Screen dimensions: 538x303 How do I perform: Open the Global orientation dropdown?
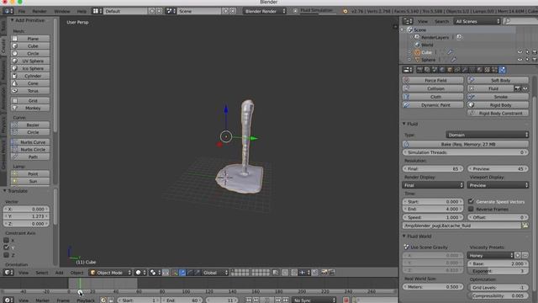tap(215, 273)
